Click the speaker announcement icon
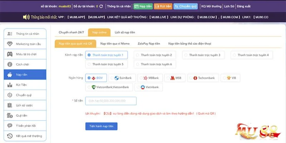This screenshot has height=143, width=286. [x=26, y=17]
